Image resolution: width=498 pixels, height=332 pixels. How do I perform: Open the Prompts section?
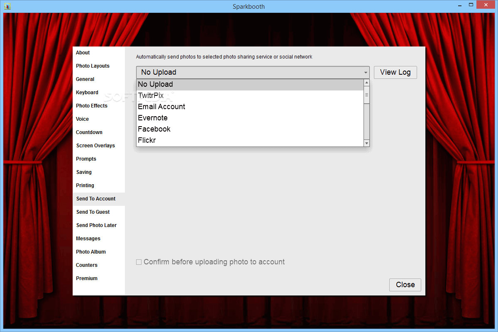tap(99, 159)
